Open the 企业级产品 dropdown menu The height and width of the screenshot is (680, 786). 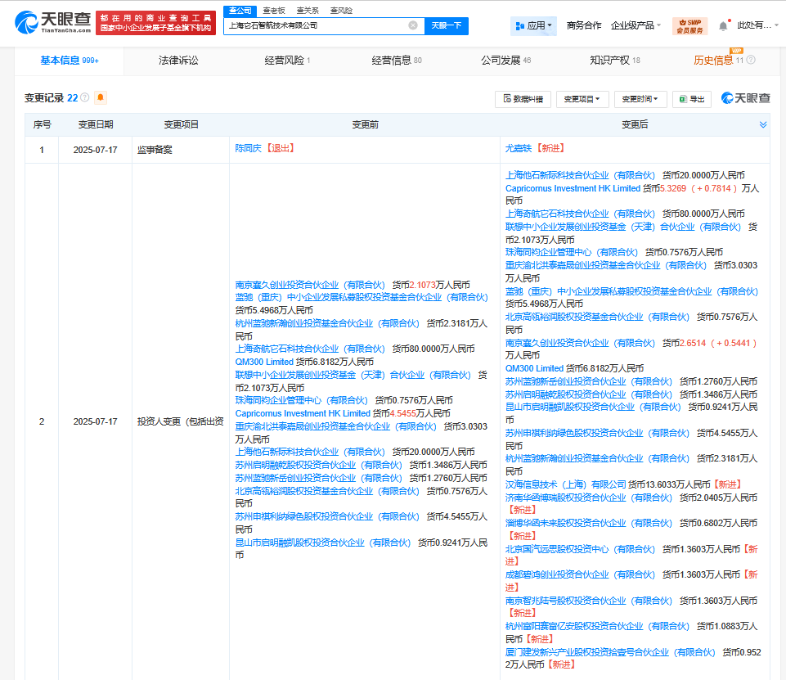(636, 25)
